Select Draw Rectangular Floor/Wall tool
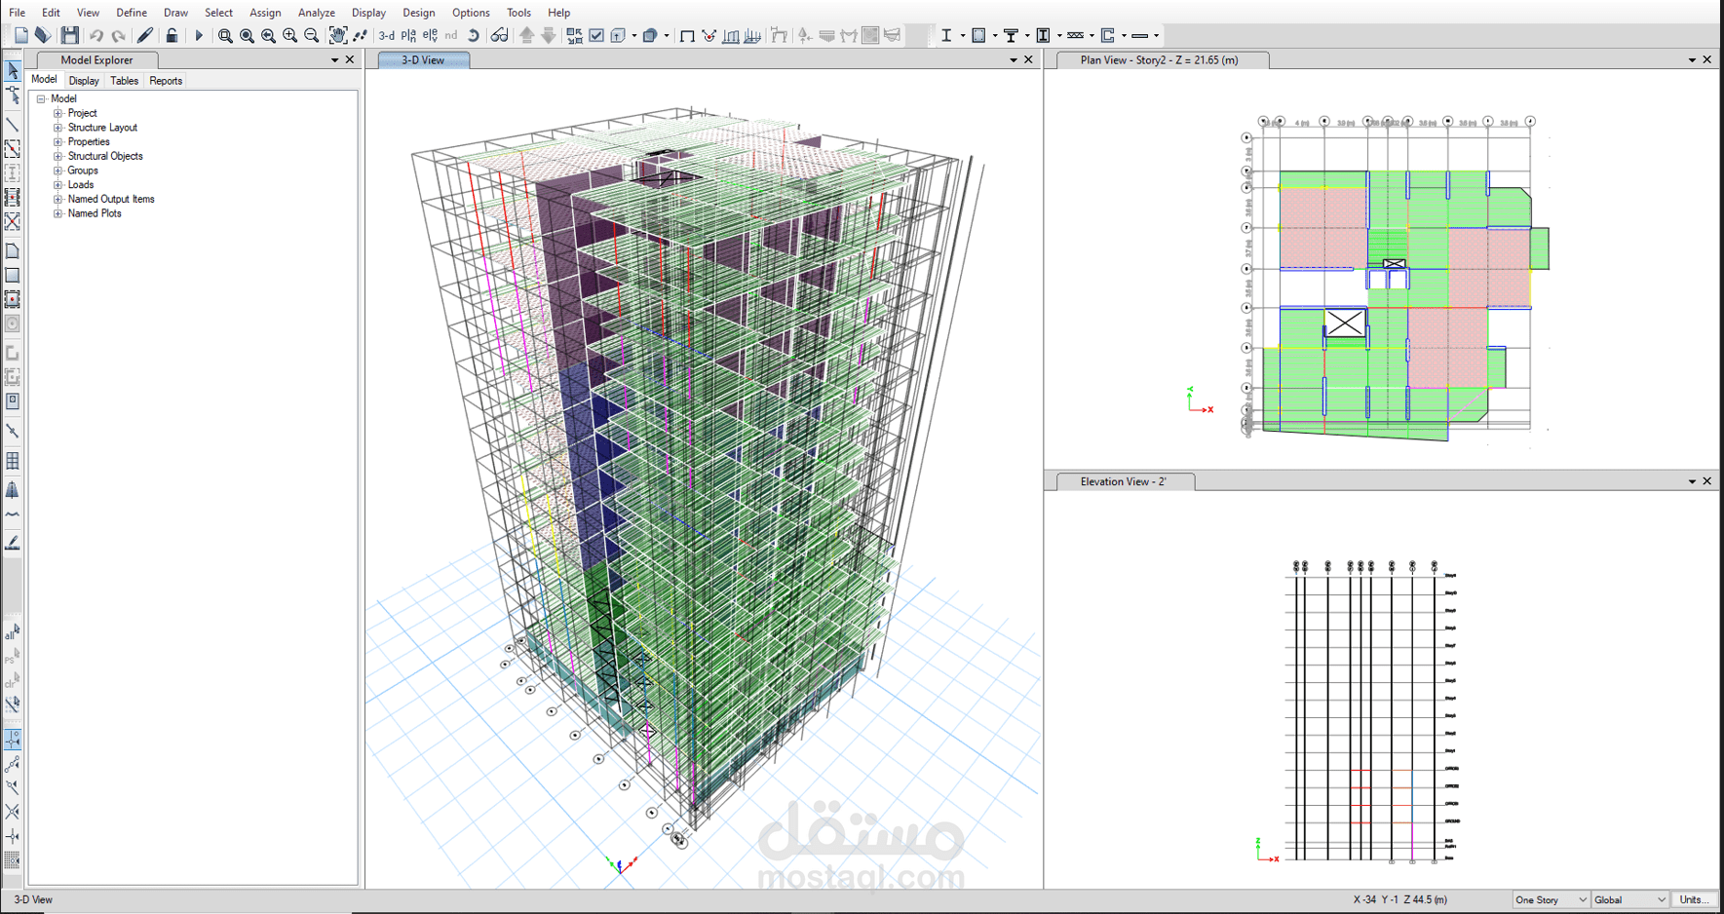The width and height of the screenshot is (1724, 914). click(13, 276)
